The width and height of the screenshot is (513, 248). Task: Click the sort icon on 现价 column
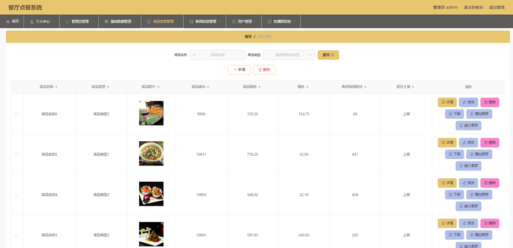point(307,87)
